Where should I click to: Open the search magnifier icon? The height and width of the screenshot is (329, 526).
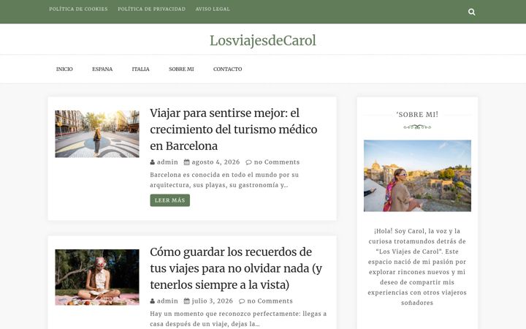click(x=472, y=12)
